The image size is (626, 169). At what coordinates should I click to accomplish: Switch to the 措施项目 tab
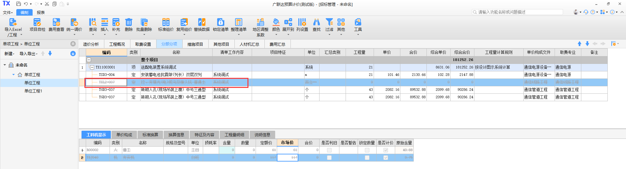point(195,44)
